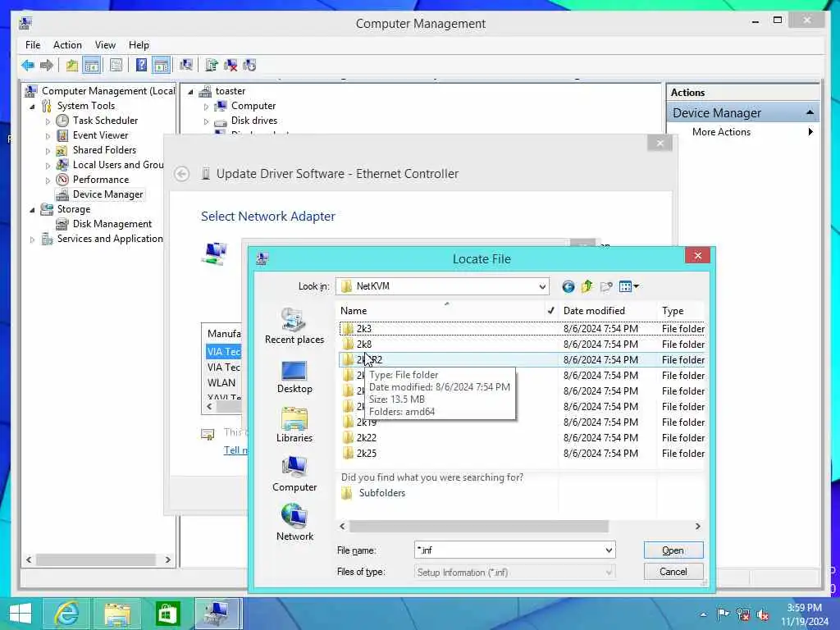Click More Actions in Actions pane
The width and height of the screenshot is (840, 630).
click(721, 132)
